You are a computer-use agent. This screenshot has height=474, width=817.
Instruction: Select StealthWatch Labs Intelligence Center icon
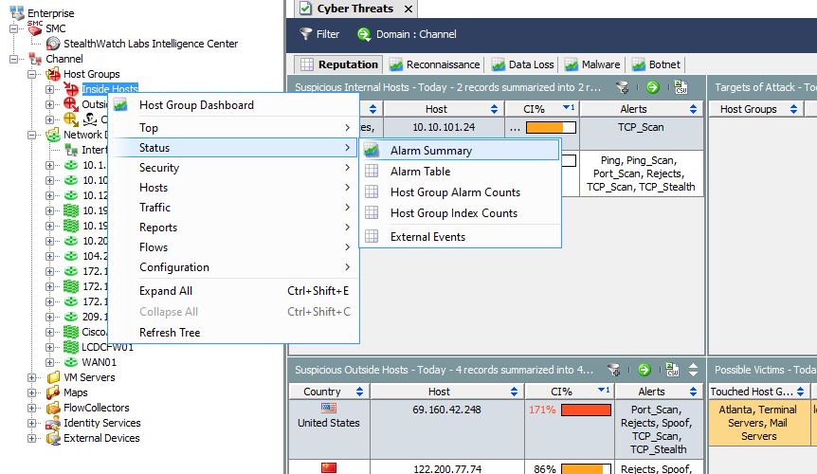[53, 44]
